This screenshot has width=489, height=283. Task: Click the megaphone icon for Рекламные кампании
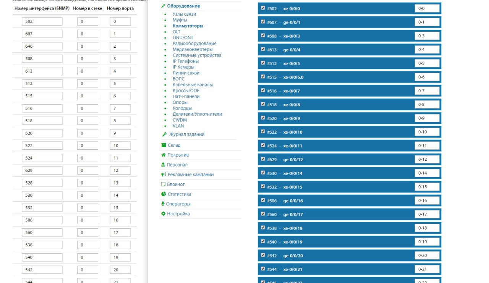[x=164, y=175]
